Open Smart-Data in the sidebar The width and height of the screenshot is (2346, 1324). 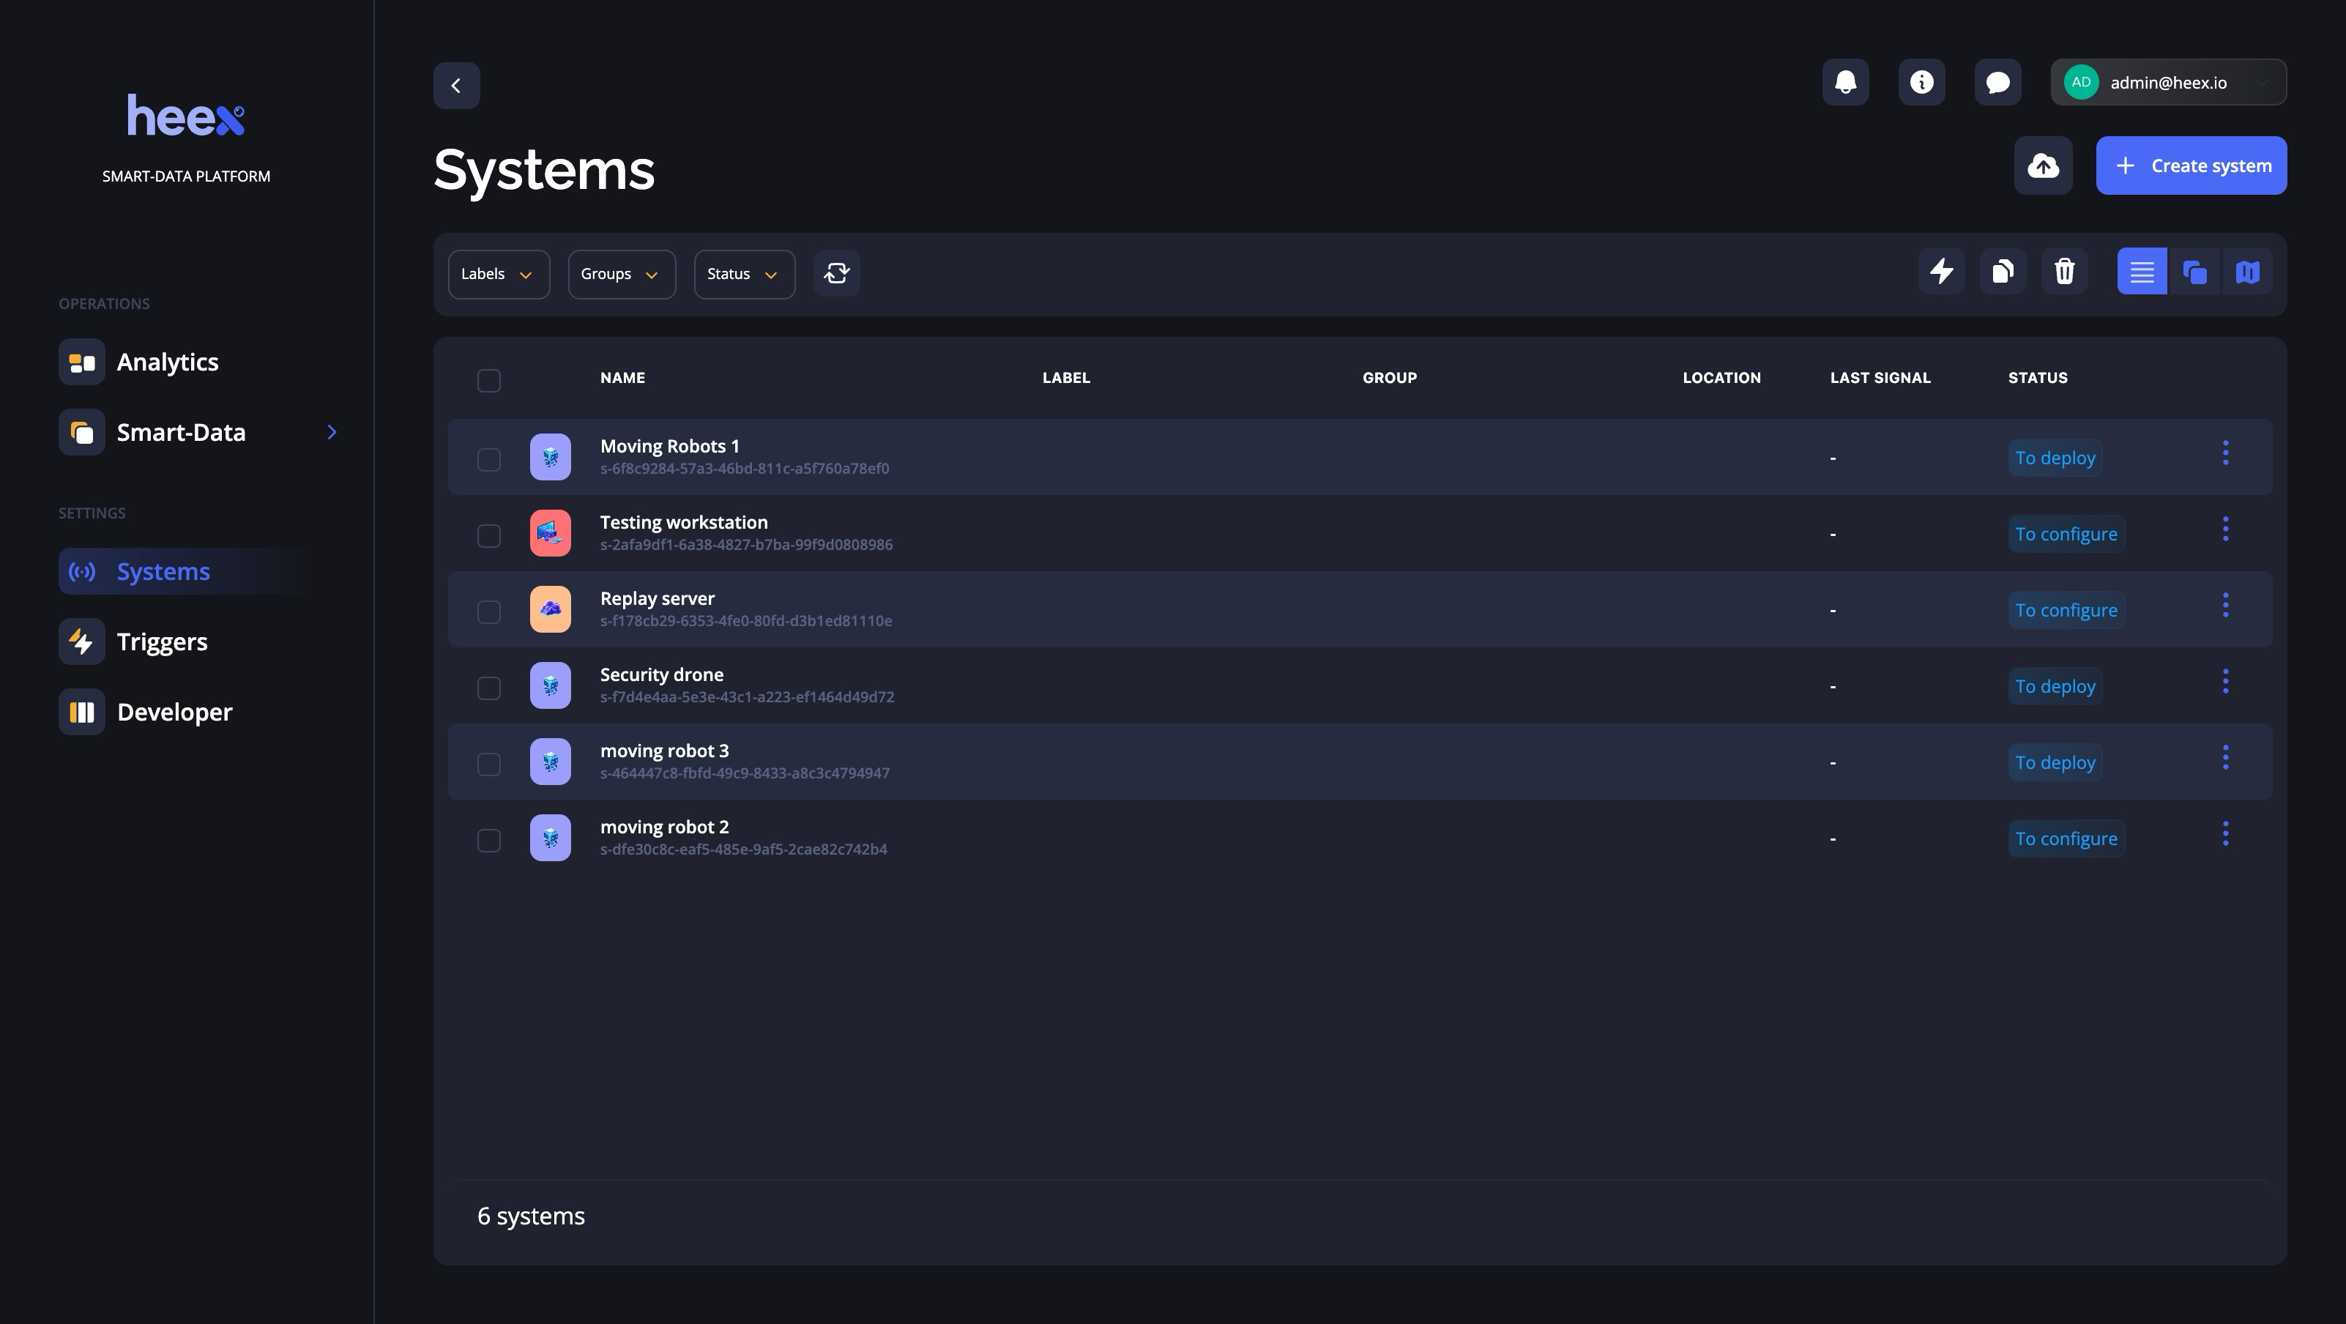[x=182, y=433]
